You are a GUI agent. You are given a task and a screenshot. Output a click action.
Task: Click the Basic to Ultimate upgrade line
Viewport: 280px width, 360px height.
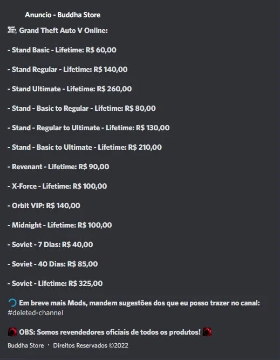point(85,147)
